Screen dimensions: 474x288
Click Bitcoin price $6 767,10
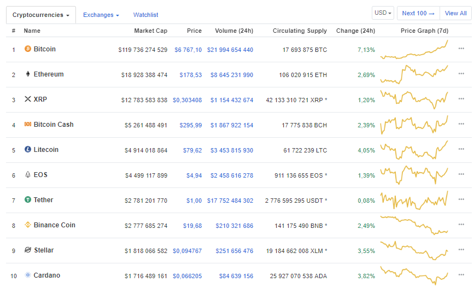[188, 50]
